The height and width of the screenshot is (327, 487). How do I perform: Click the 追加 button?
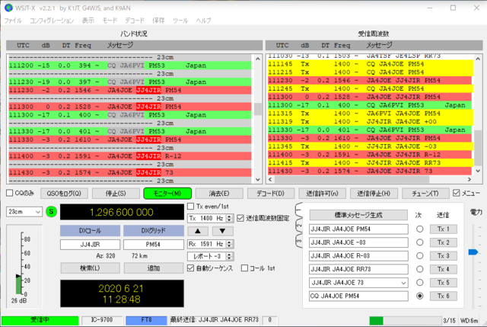tap(154, 268)
